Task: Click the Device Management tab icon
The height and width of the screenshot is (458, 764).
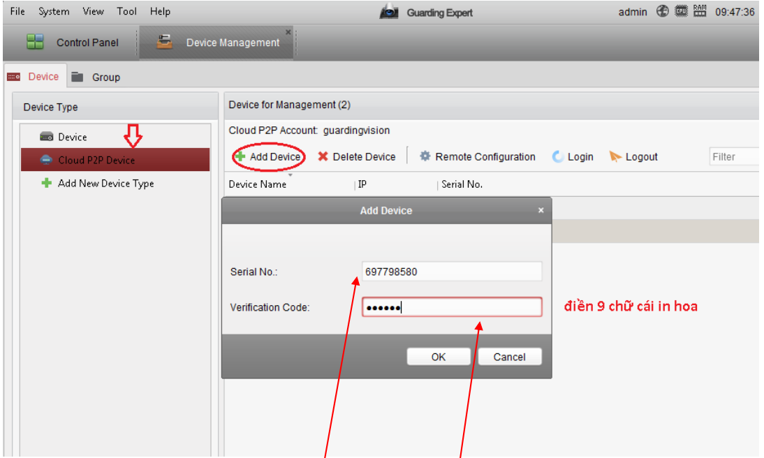Action: click(x=164, y=42)
